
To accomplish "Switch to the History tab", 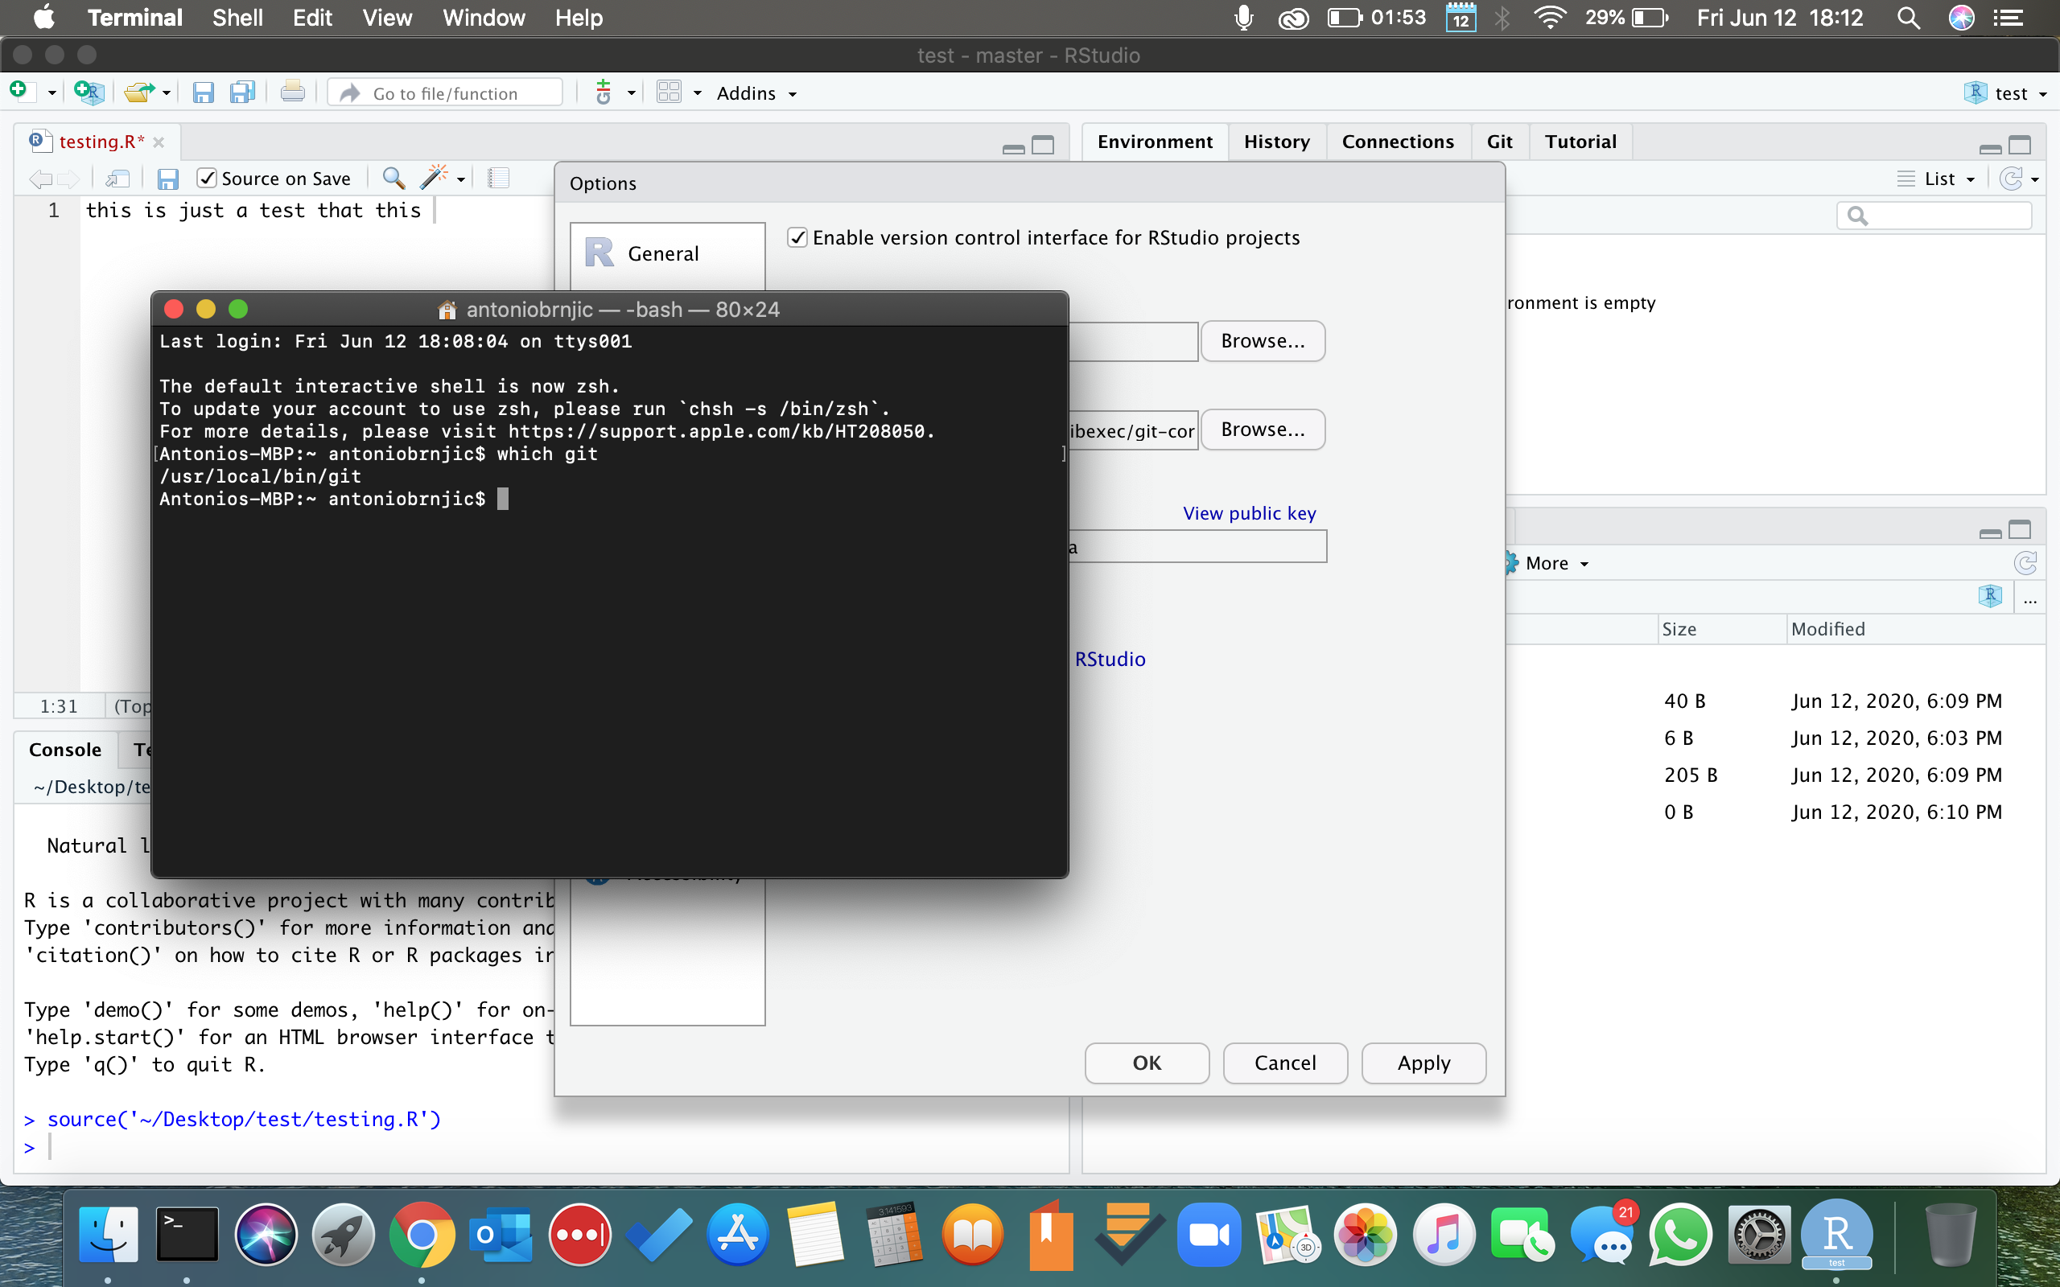I will [x=1277, y=142].
